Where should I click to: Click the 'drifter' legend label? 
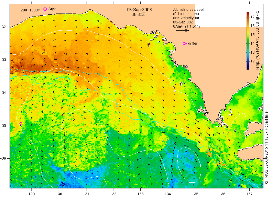click(x=193, y=43)
